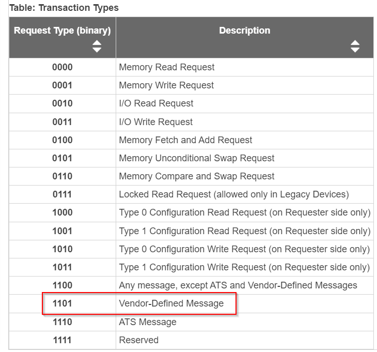Viewport: 377px width, 352px height.
Task: Select the 'Memory Read Request' description cell
Action: tap(167, 67)
